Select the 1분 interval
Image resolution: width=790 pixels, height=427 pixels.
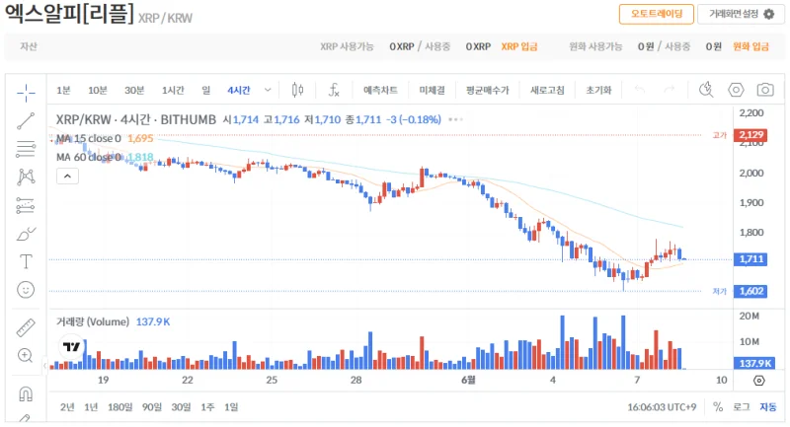pos(63,90)
